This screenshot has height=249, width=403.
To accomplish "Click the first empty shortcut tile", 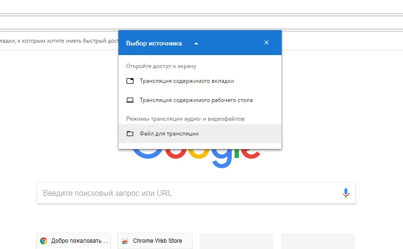I will pyautogui.click(x=236, y=241).
